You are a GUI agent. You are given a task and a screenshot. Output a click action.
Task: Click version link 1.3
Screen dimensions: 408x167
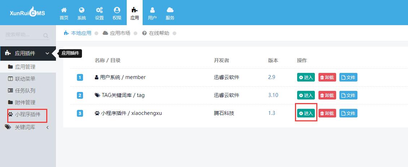coord(272,113)
